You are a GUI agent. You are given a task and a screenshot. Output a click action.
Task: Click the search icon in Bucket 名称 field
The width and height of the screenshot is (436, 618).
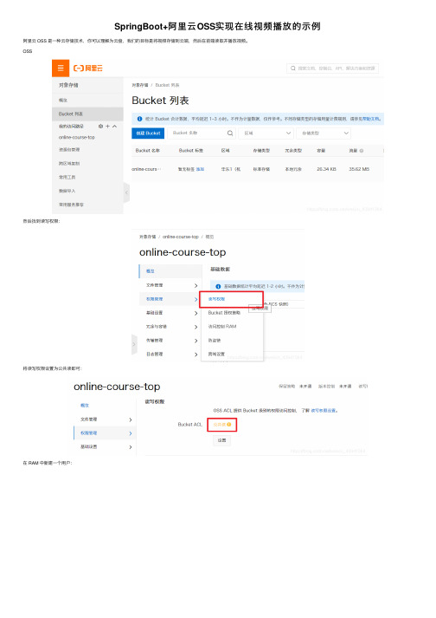pyautogui.click(x=230, y=133)
